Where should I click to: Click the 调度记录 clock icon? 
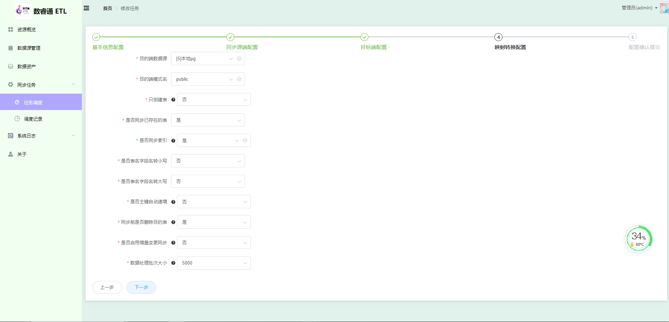[x=17, y=119]
